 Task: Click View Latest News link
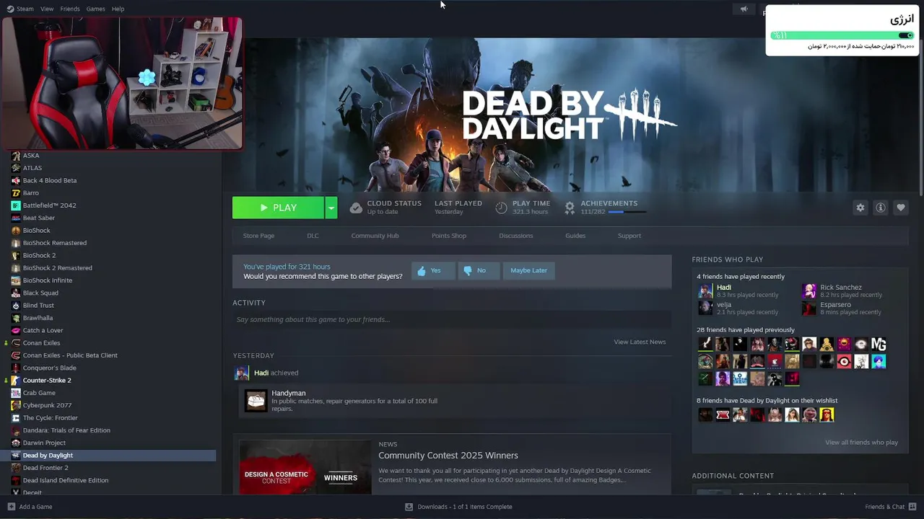point(640,342)
